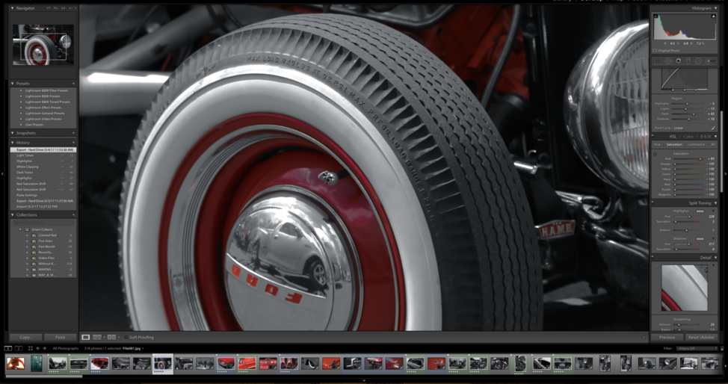This screenshot has height=384, width=728.
Task: Click the Paste button
Action: point(61,337)
